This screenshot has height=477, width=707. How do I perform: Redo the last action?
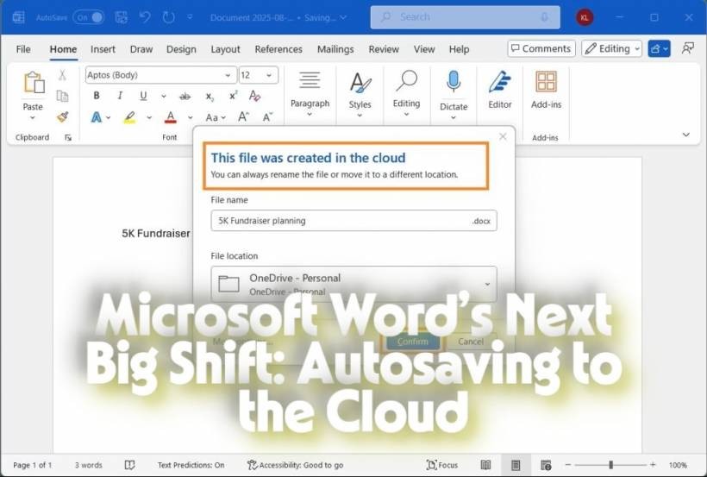(x=169, y=17)
